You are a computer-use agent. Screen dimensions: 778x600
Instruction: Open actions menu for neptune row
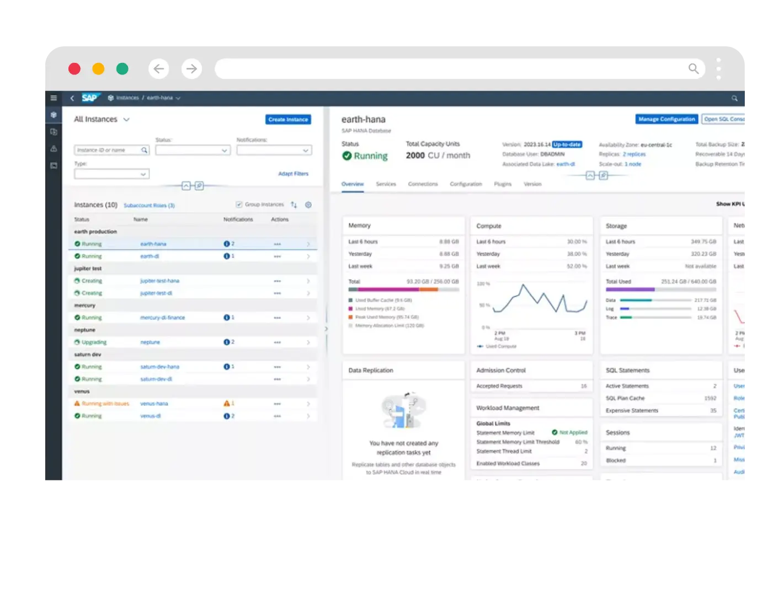[277, 342]
